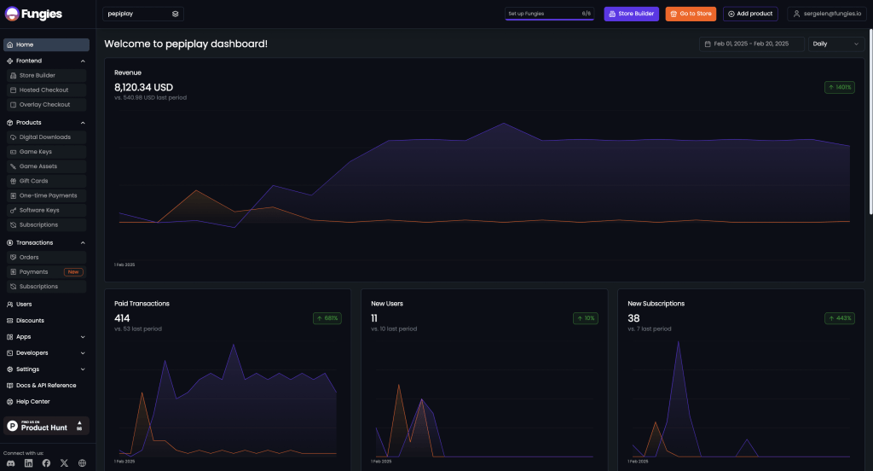Click the Welcome to pepiplay dashboard heading
873x471 pixels.
[186, 44]
